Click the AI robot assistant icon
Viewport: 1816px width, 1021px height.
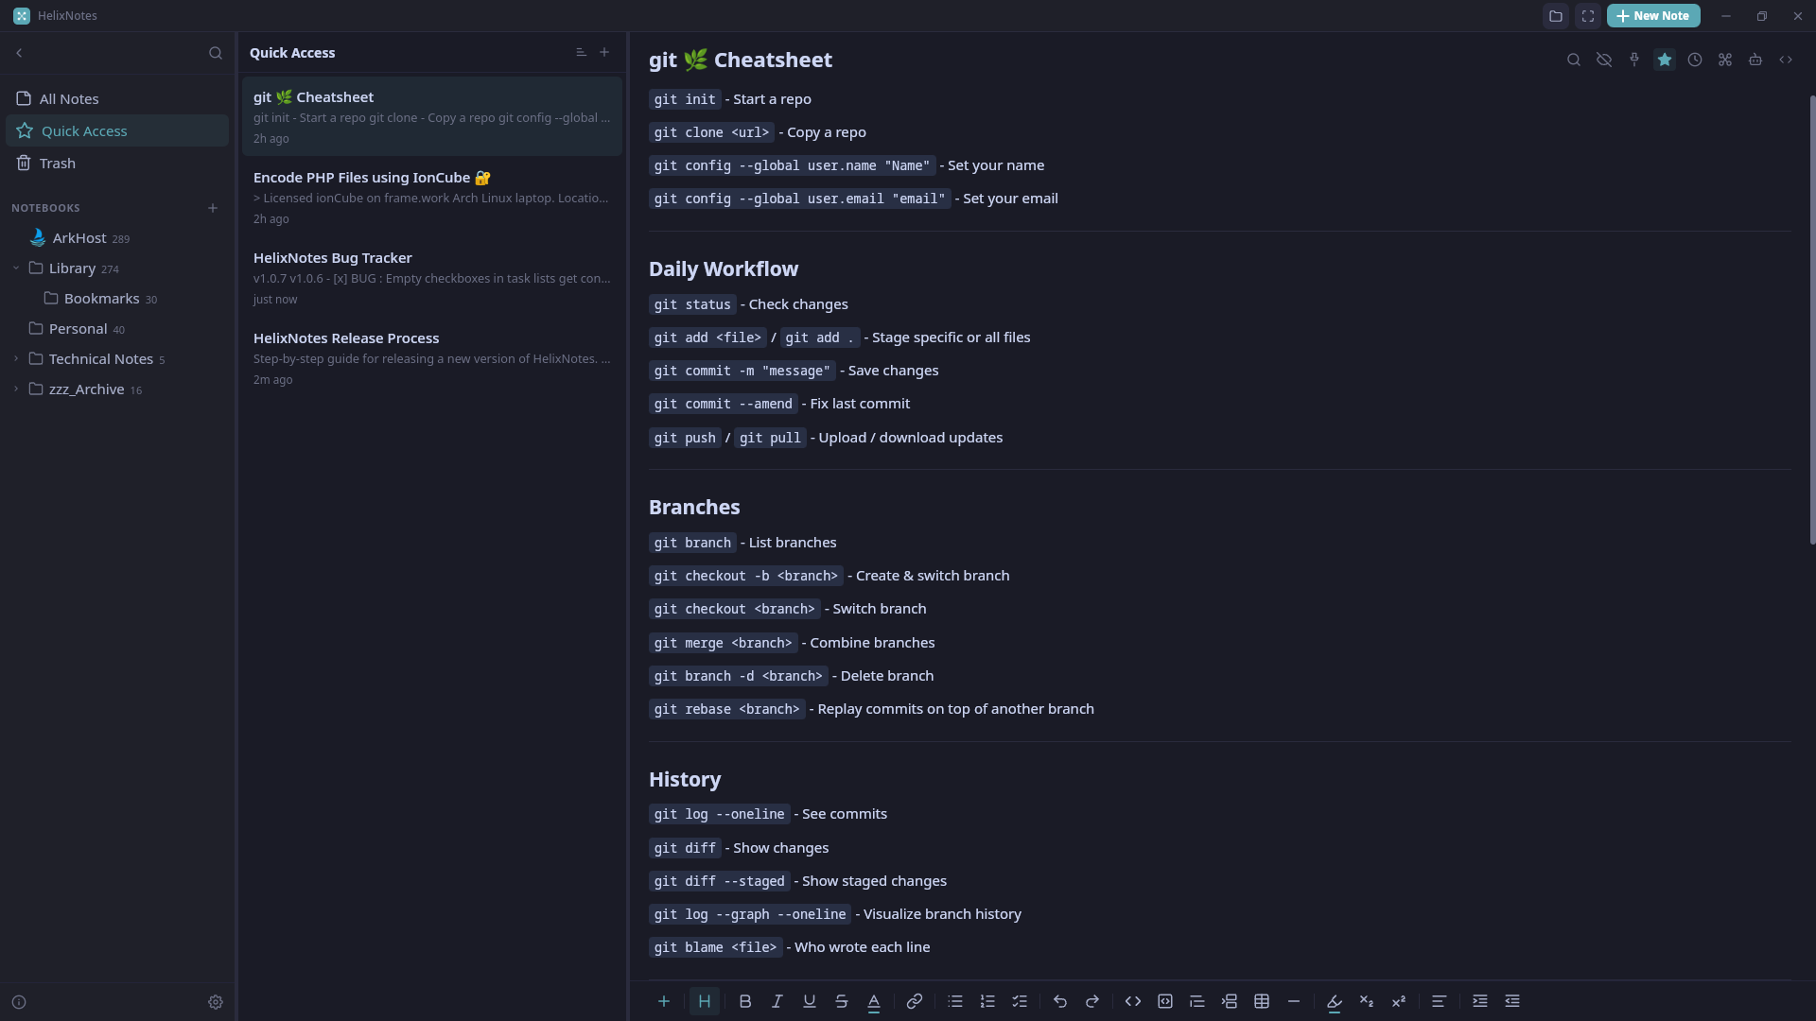point(1755,60)
